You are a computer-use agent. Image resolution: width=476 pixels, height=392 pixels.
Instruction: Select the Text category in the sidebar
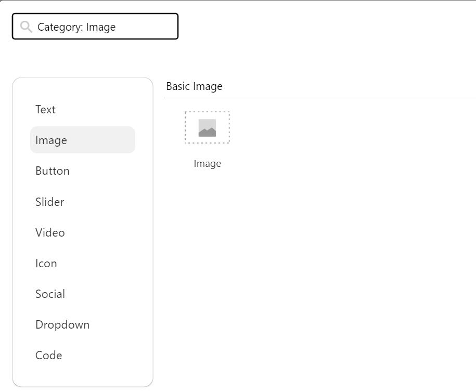pyautogui.click(x=45, y=109)
